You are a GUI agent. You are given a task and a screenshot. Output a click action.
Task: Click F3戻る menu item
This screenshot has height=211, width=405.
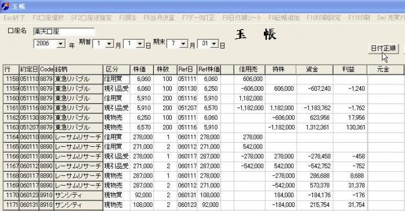pyautogui.click(x=128, y=18)
